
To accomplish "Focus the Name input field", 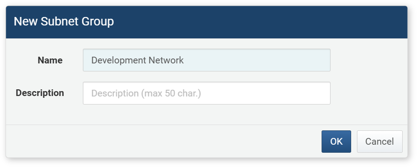I will point(207,60).
